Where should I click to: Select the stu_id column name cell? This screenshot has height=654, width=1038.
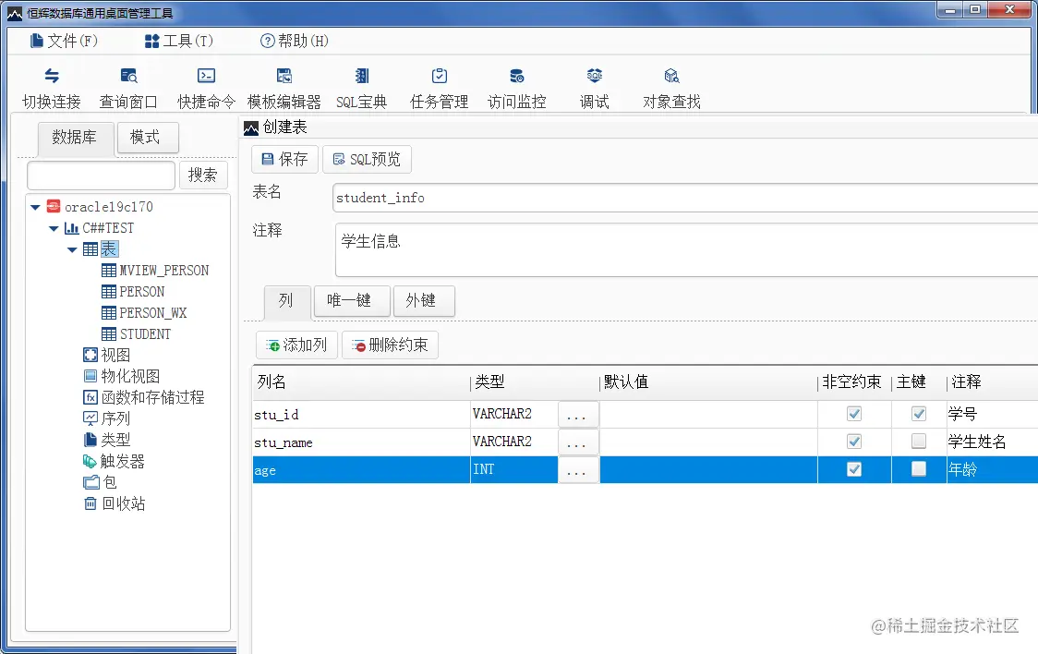pos(361,415)
